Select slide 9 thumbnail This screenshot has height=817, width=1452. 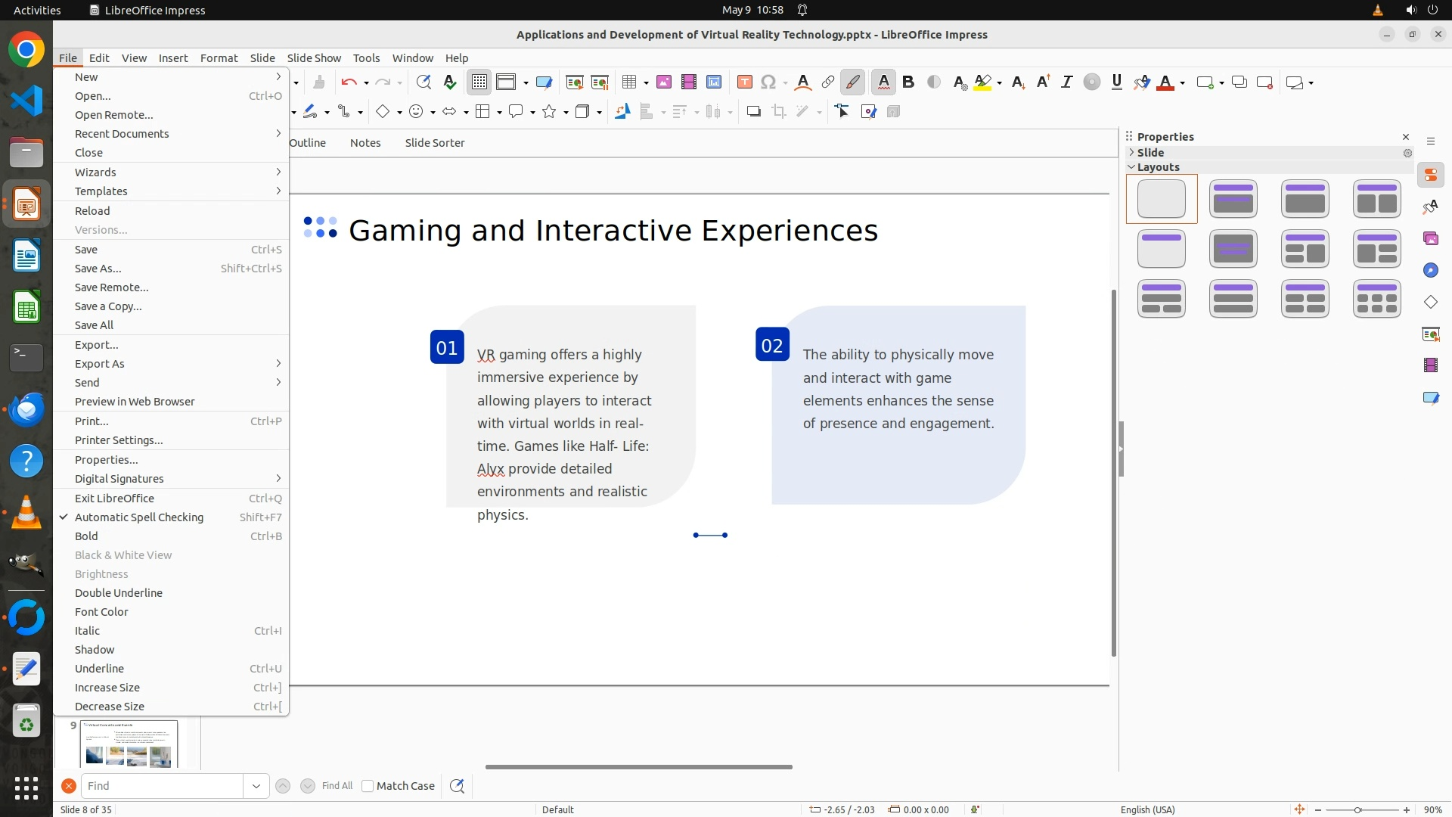[x=129, y=744]
